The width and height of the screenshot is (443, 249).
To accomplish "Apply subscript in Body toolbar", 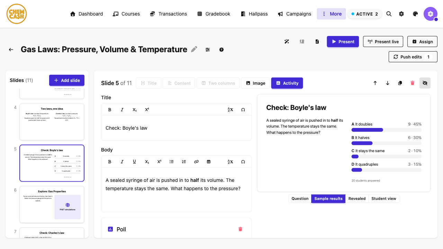I will point(147,162).
